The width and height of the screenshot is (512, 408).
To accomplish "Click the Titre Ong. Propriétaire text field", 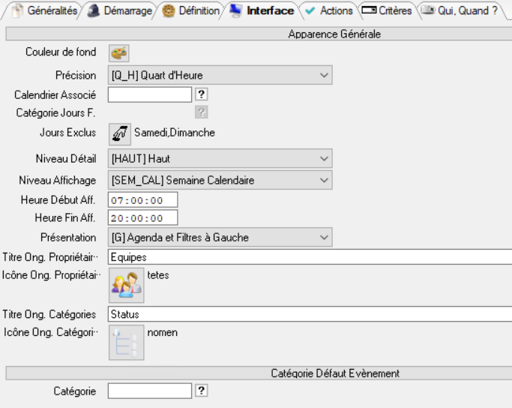I will [309, 257].
